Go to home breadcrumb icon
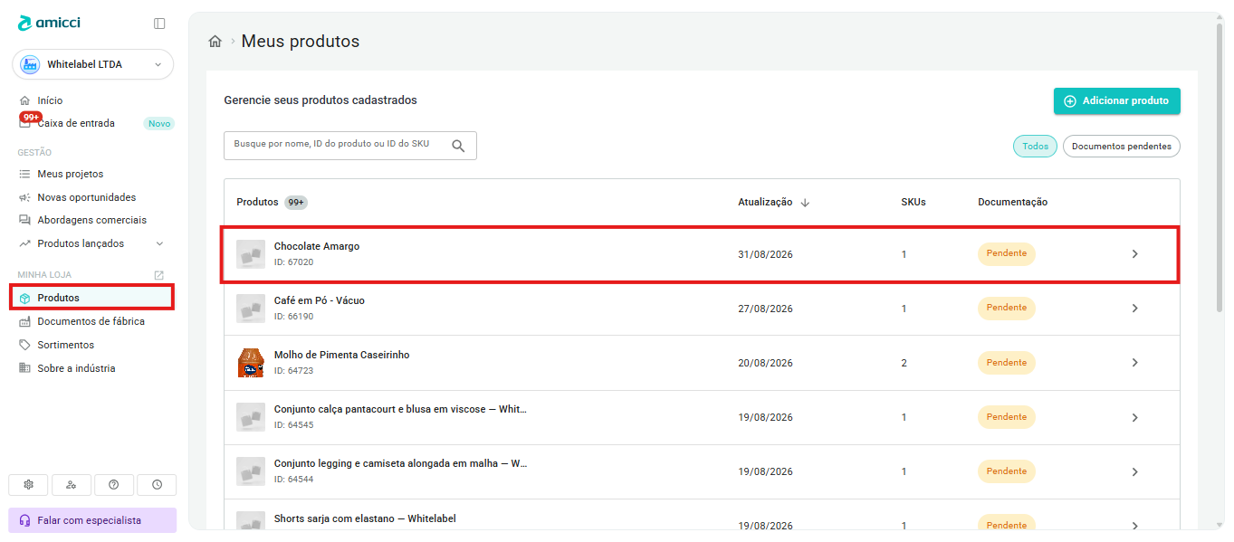This screenshot has height=542, width=1234. [215, 42]
